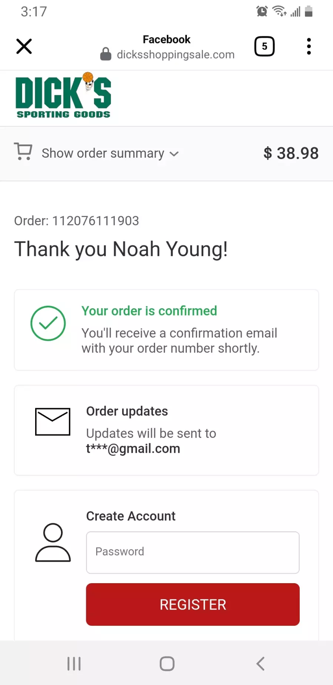Image resolution: width=333 pixels, height=685 pixels.
Task: Click the green order confirmed checkmark
Action: (48, 323)
